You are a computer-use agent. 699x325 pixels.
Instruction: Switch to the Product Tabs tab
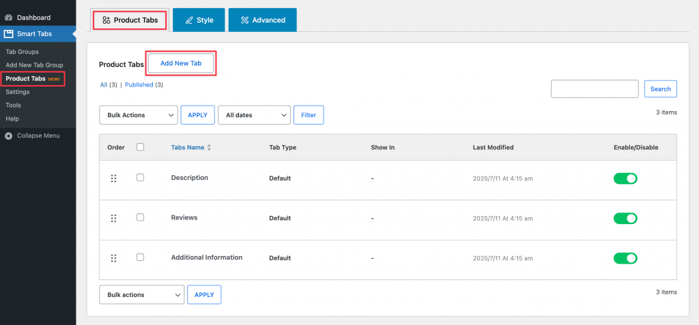click(x=130, y=20)
